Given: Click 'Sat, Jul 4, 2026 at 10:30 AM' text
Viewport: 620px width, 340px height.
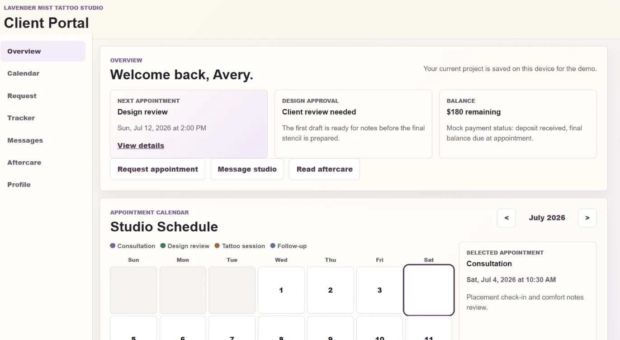Looking at the screenshot, I should (x=511, y=280).
